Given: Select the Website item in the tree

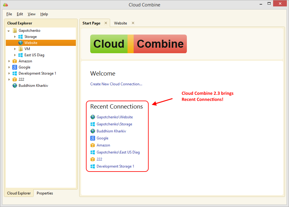Looking at the screenshot, I should (x=31, y=43).
